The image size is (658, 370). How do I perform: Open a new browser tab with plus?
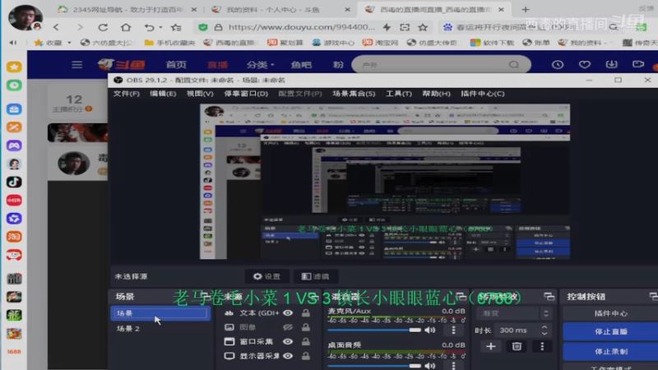point(526,9)
